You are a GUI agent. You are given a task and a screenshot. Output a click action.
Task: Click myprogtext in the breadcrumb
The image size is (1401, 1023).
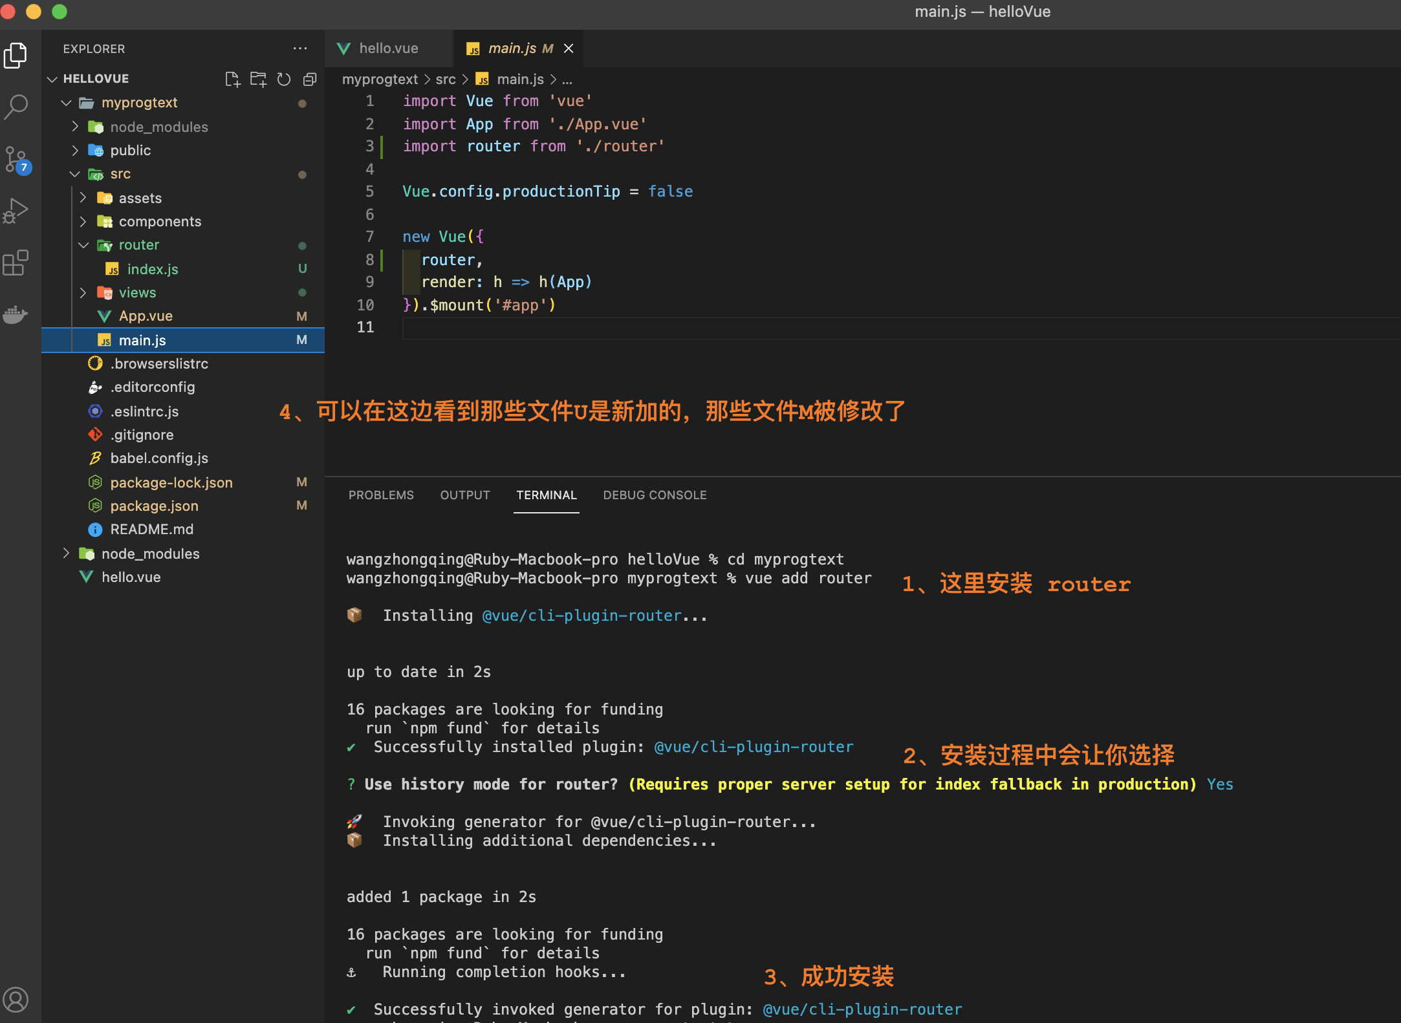pyautogui.click(x=380, y=80)
